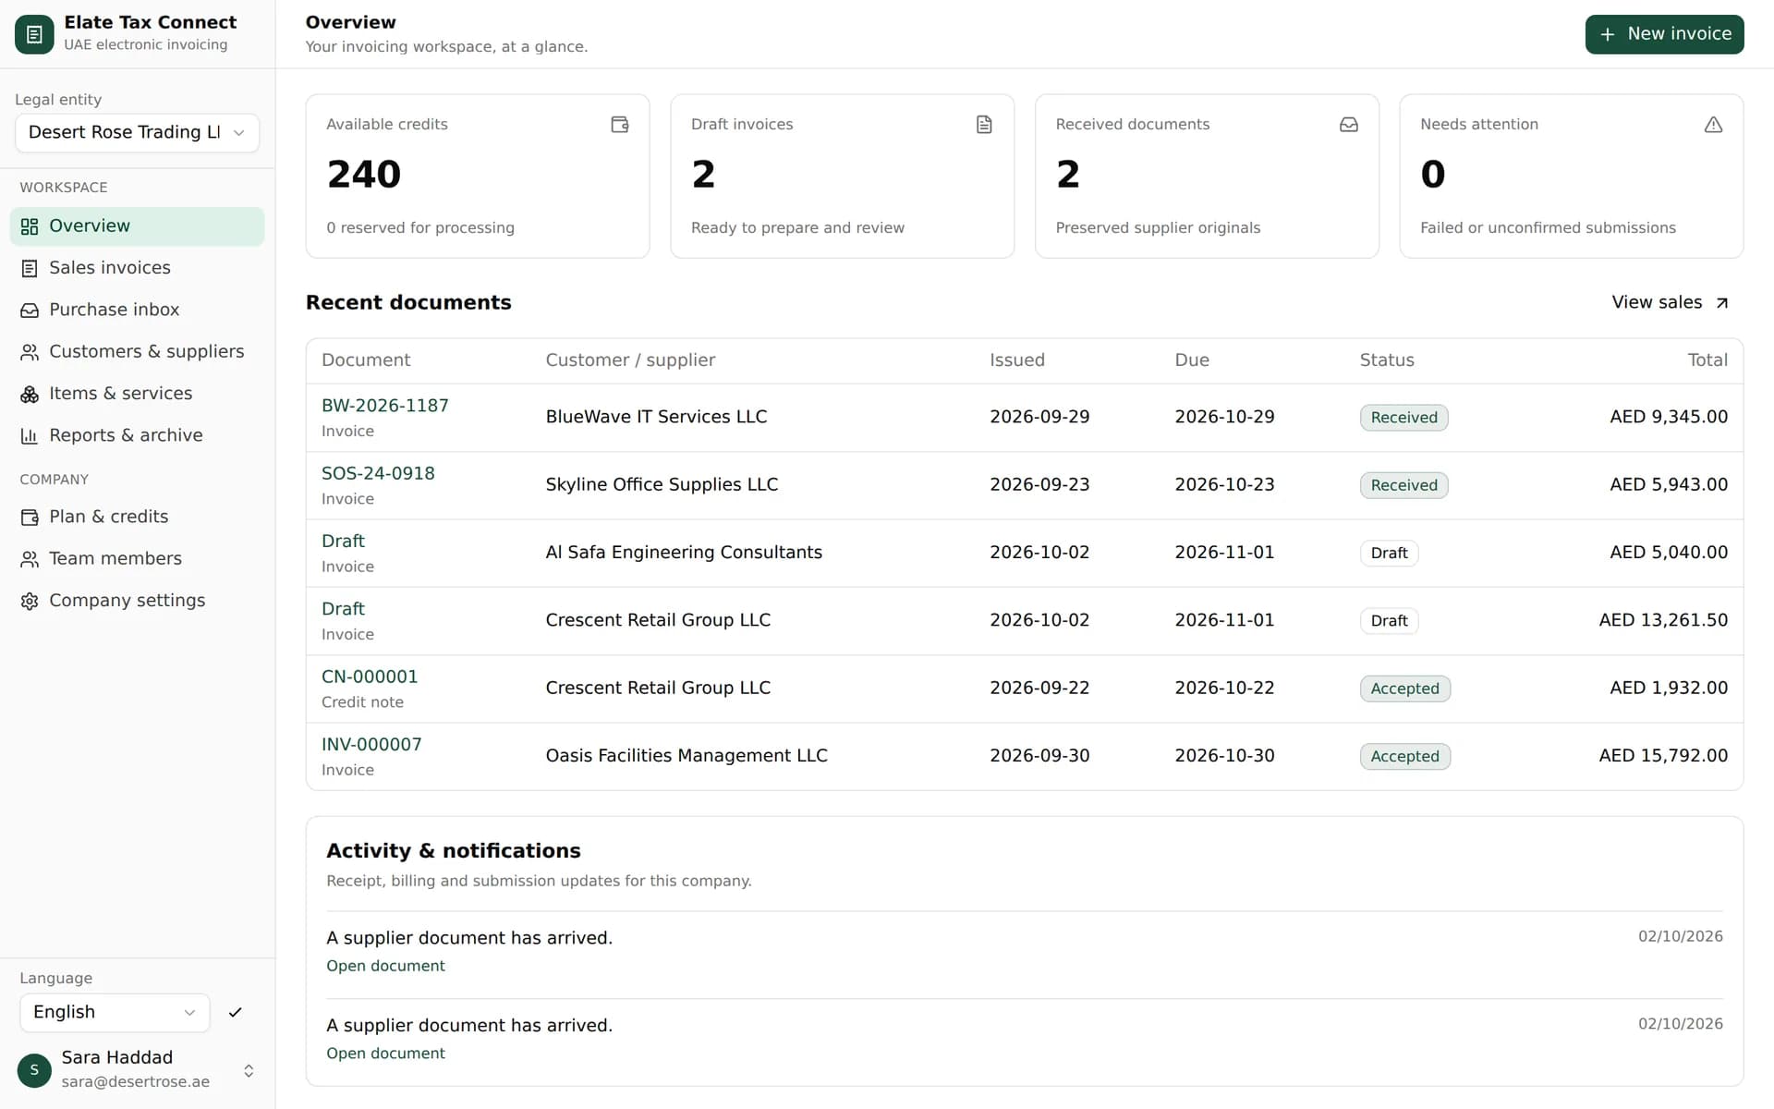The width and height of the screenshot is (1774, 1109).
Task: Click Skyline Office Supplies LLC supplier name
Action: pyautogui.click(x=662, y=484)
